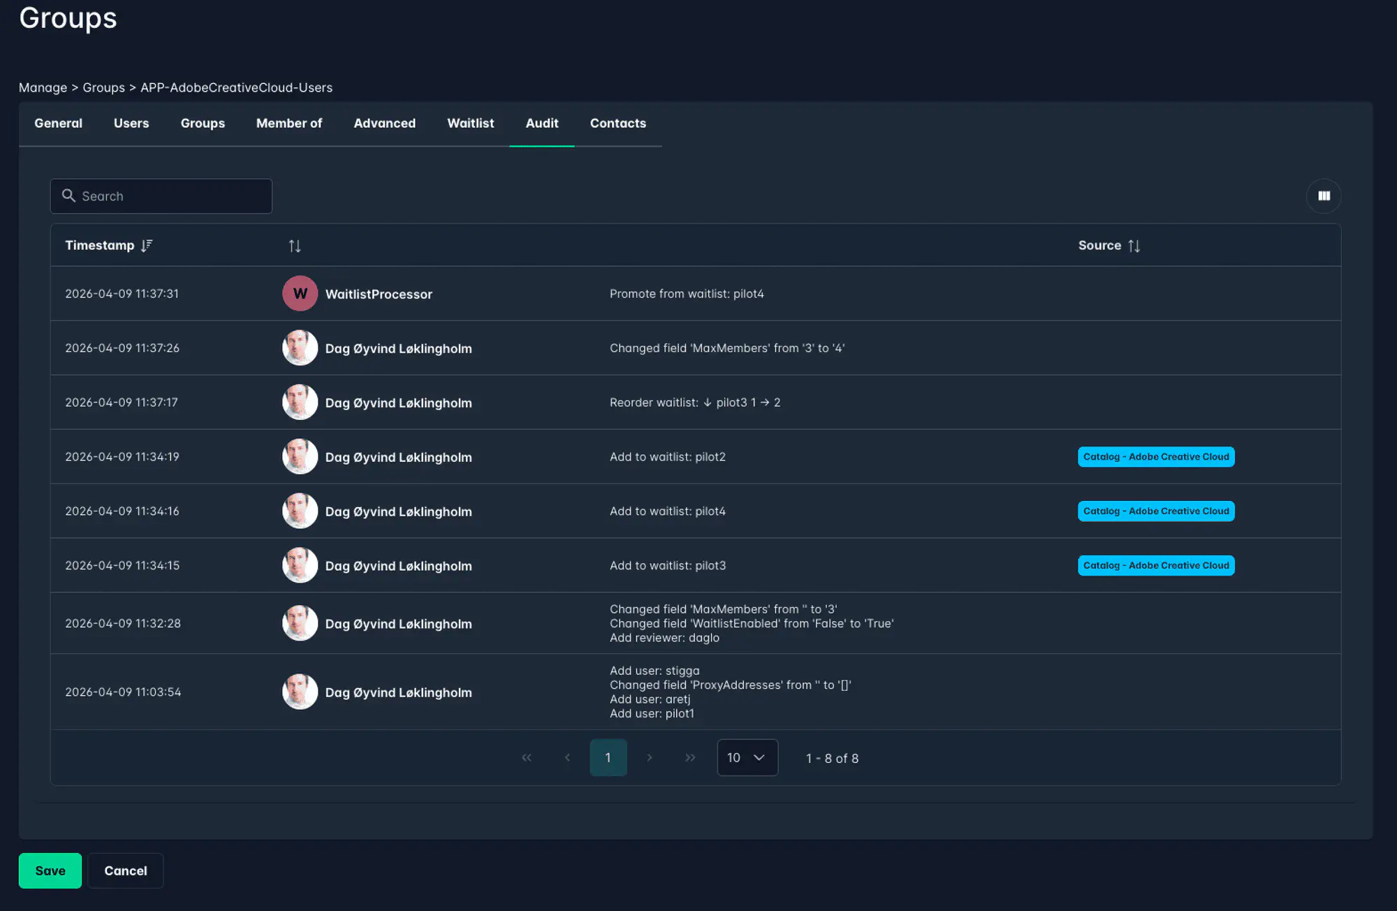Click the Catalog - Adobe Creative Cloud badge for pilot2

1155,456
